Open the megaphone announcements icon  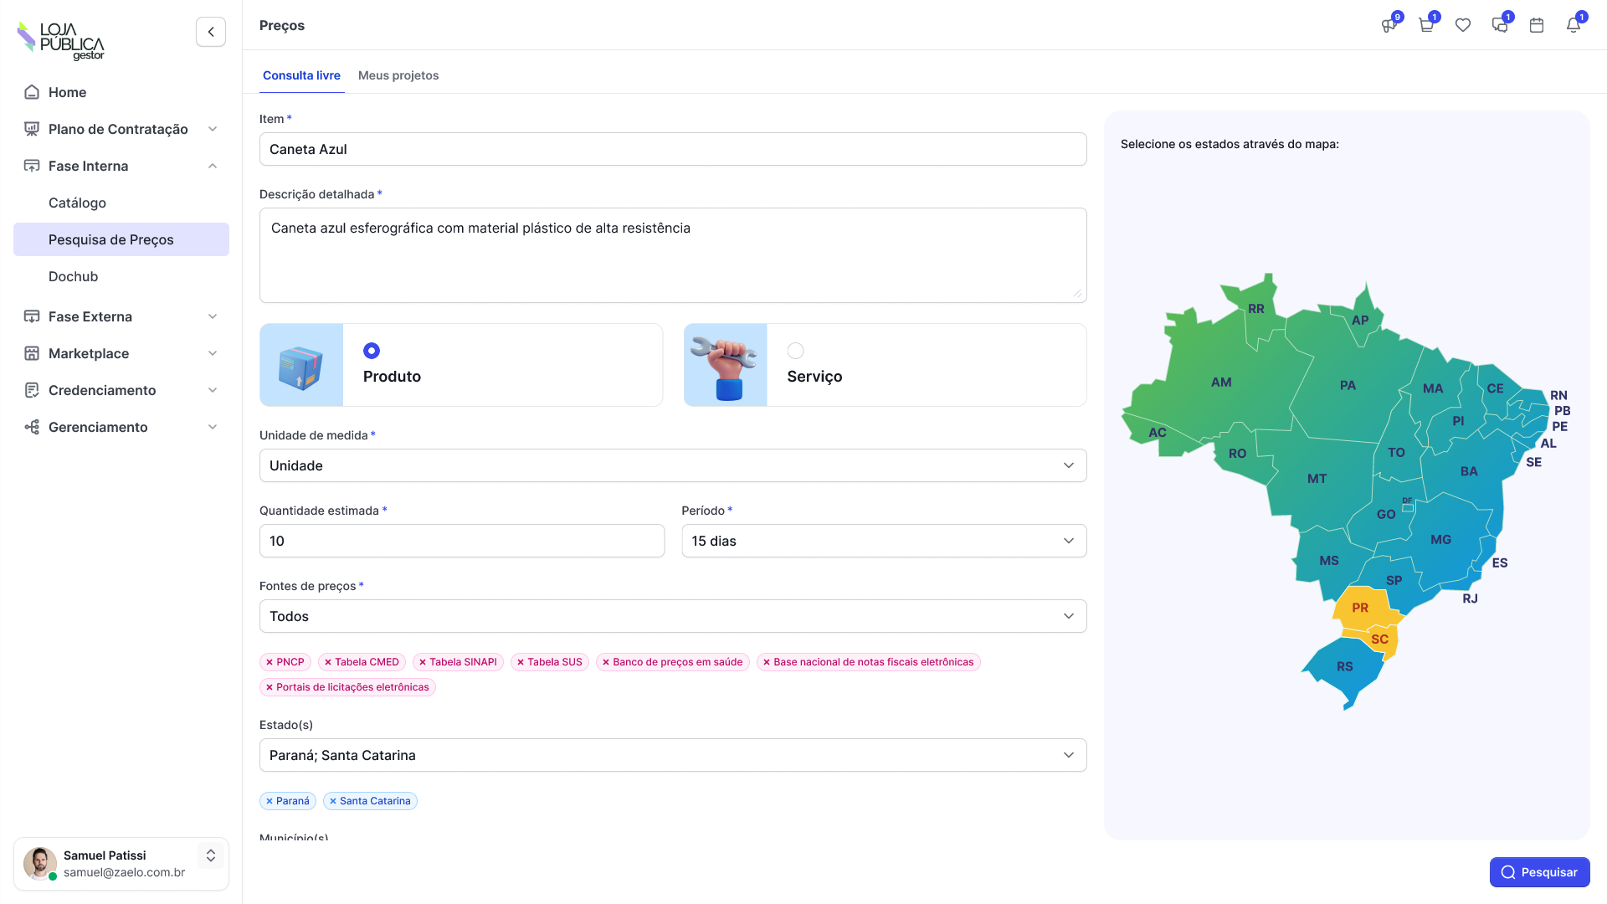point(1389,25)
